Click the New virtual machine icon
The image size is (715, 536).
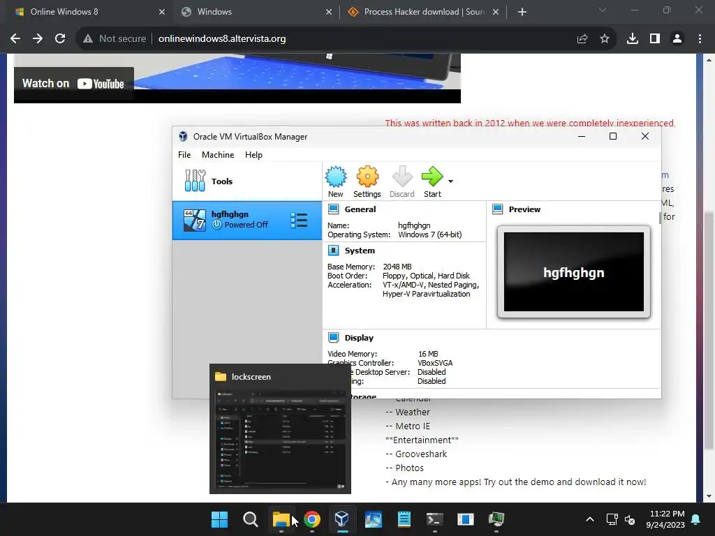point(336,181)
